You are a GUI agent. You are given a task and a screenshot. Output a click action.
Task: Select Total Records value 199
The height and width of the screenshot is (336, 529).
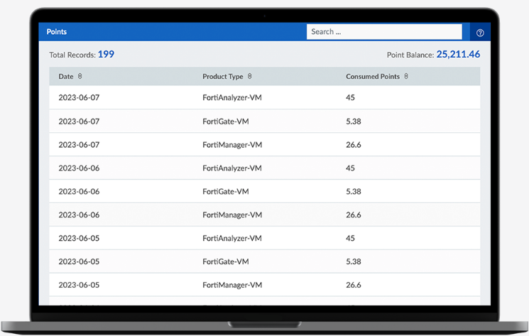[x=106, y=54]
